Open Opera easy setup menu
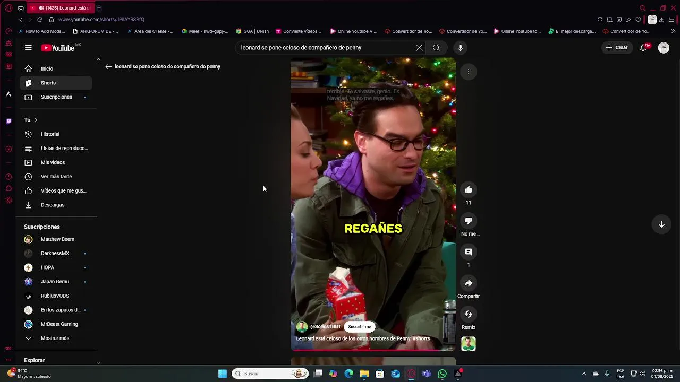The image size is (680, 382). pyautogui.click(x=671, y=20)
